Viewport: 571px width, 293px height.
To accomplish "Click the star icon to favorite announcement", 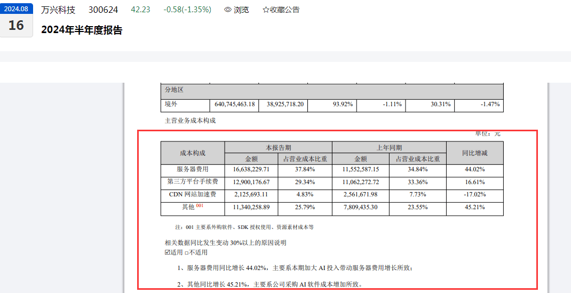I will coord(266,10).
